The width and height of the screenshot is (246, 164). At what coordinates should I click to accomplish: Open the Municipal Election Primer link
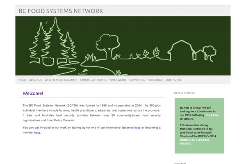194,142
